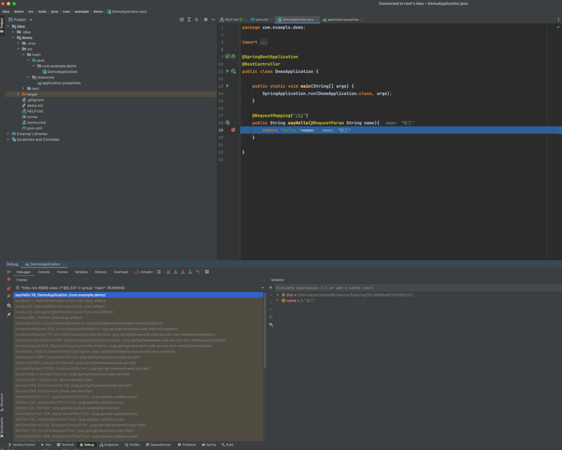Open Problems tool window

[x=187, y=445]
